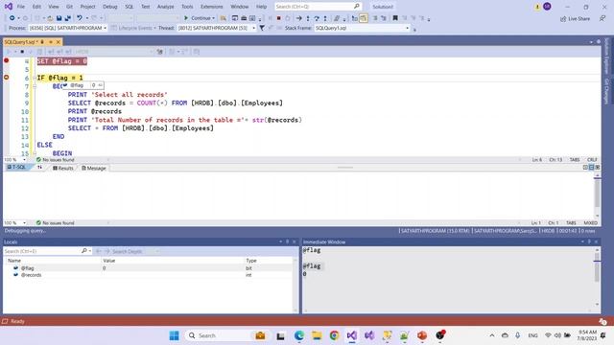Screen dimensions: 614x345
Task: Click the user account avatar
Action: [547, 7]
